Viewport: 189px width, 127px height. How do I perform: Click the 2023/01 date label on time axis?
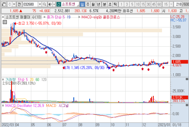tap(164, 125)
